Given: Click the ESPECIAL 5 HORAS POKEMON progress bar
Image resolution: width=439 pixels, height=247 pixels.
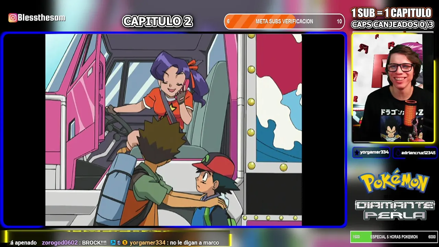Looking at the screenshot, I should click(394, 237).
